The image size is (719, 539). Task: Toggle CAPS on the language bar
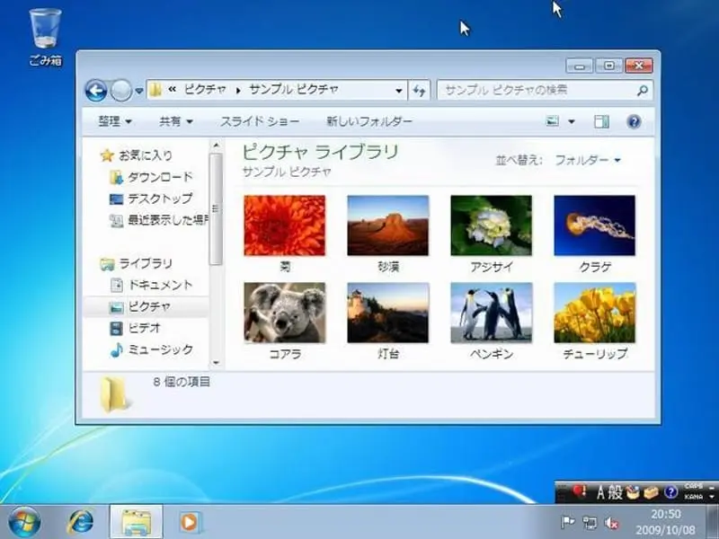[x=693, y=487]
